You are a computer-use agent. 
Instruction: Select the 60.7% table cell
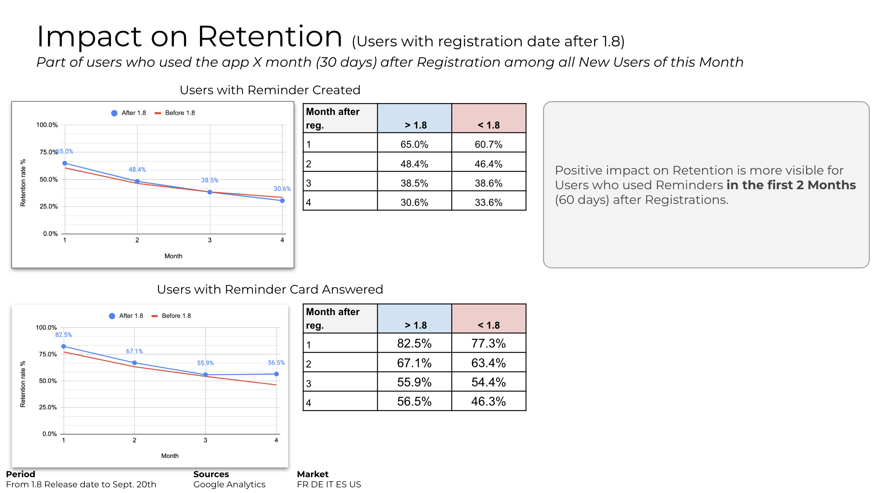489,144
